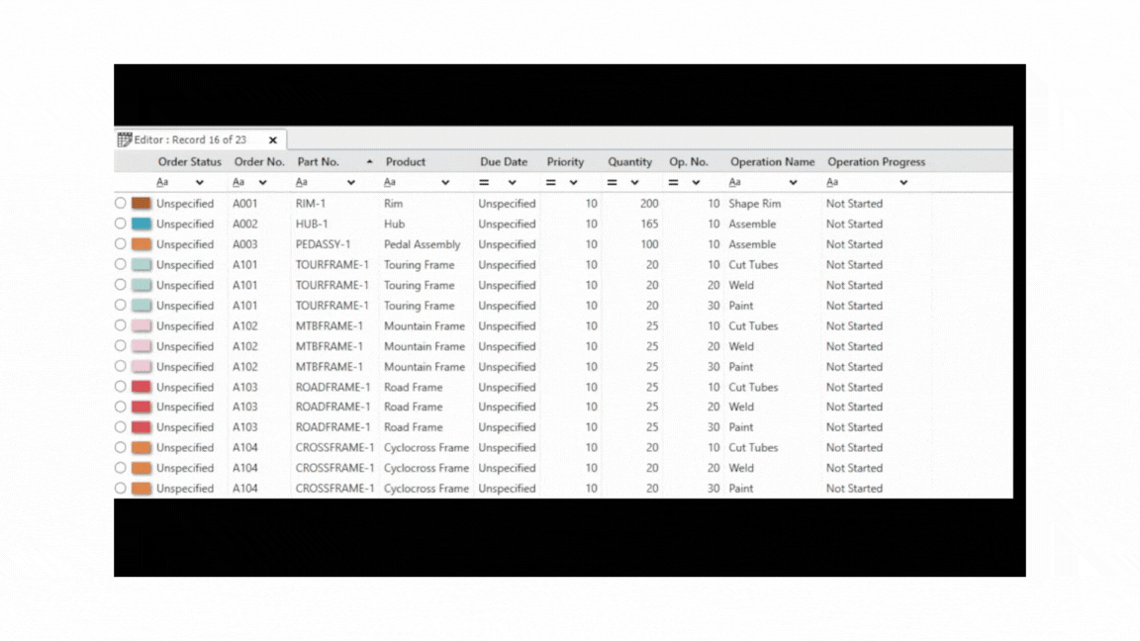The image size is (1140, 641).
Task: Open the Due Date filter dropdown
Action: [x=512, y=182]
